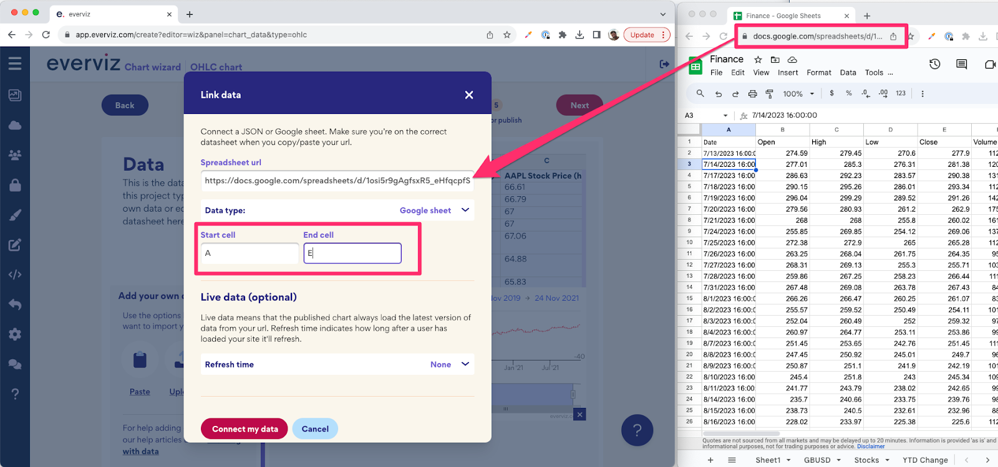Open the View menu in Sheets
Viewport: 998px width, 467px height.
pyautogui.click(x=761, y=73)
